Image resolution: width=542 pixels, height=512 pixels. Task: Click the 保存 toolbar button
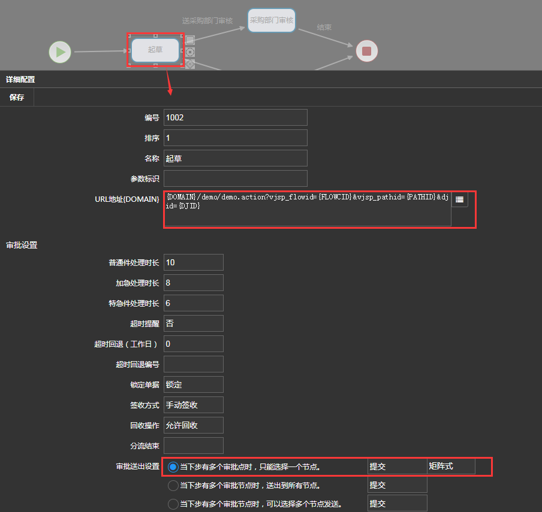pos(17,98)
